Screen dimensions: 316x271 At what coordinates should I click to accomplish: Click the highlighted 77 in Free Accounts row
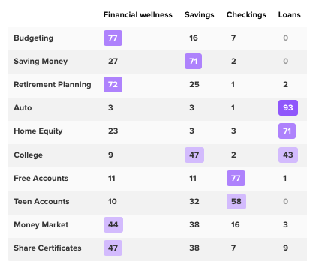(x=236, y=178)
